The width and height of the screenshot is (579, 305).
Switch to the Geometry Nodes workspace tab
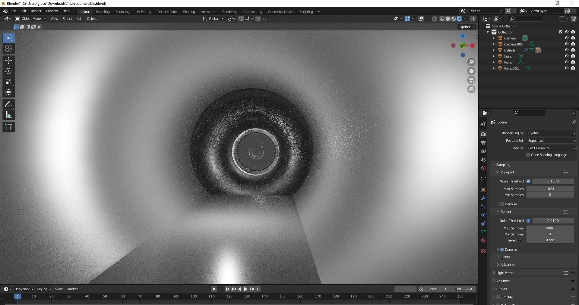[x=280, y=12]
